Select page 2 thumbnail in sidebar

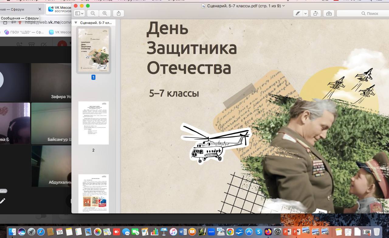tap(93, 123)
